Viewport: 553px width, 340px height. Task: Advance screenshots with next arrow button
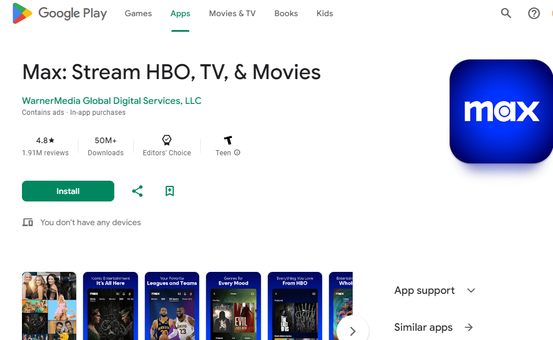coord(353,331)
